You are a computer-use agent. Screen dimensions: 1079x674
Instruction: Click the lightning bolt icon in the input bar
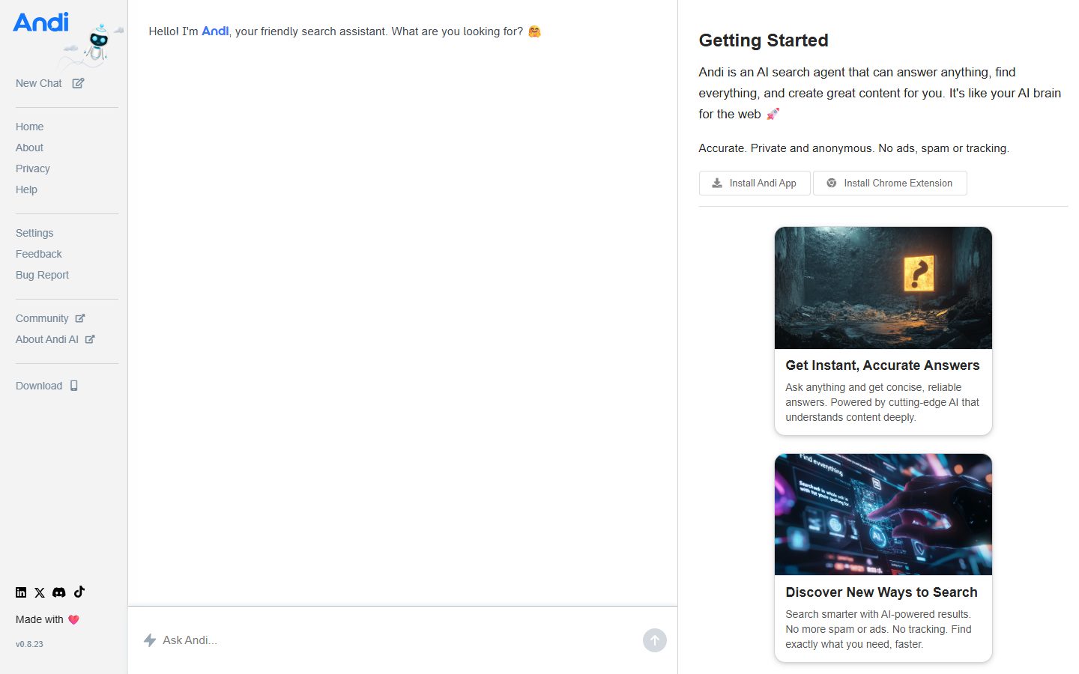point(150,640)
